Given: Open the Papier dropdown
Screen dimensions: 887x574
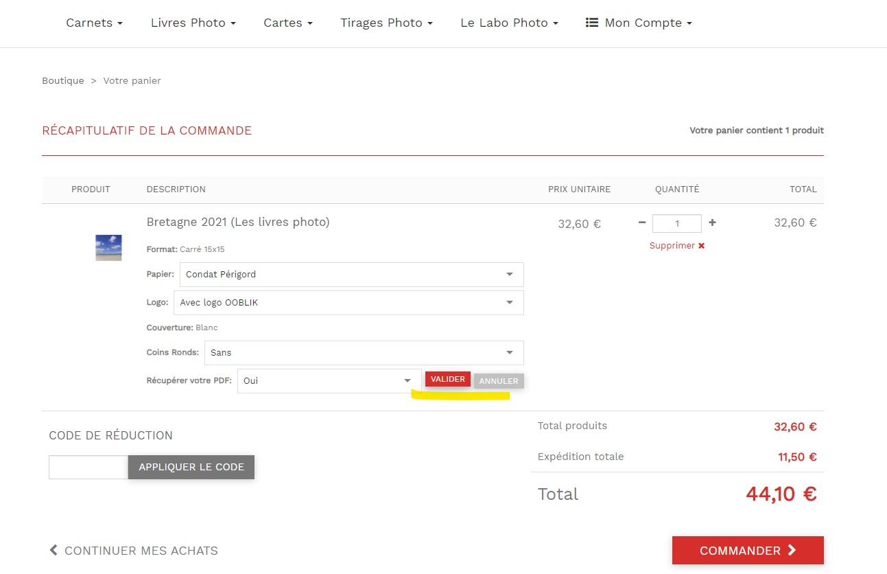Looking at the screenshot, I should [351, 275].
